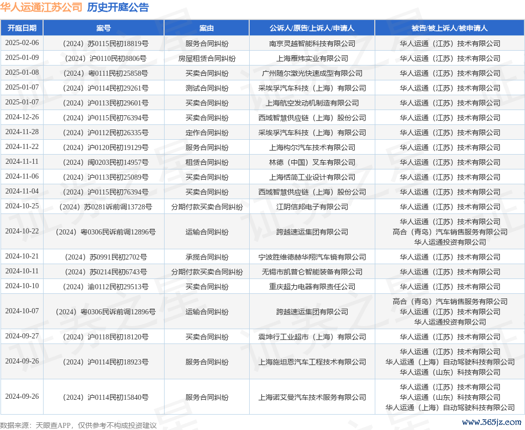This screenshot has width=525, height=430.
Task: Select date cell 2025-02-06
Action: (x=22, y=43)
